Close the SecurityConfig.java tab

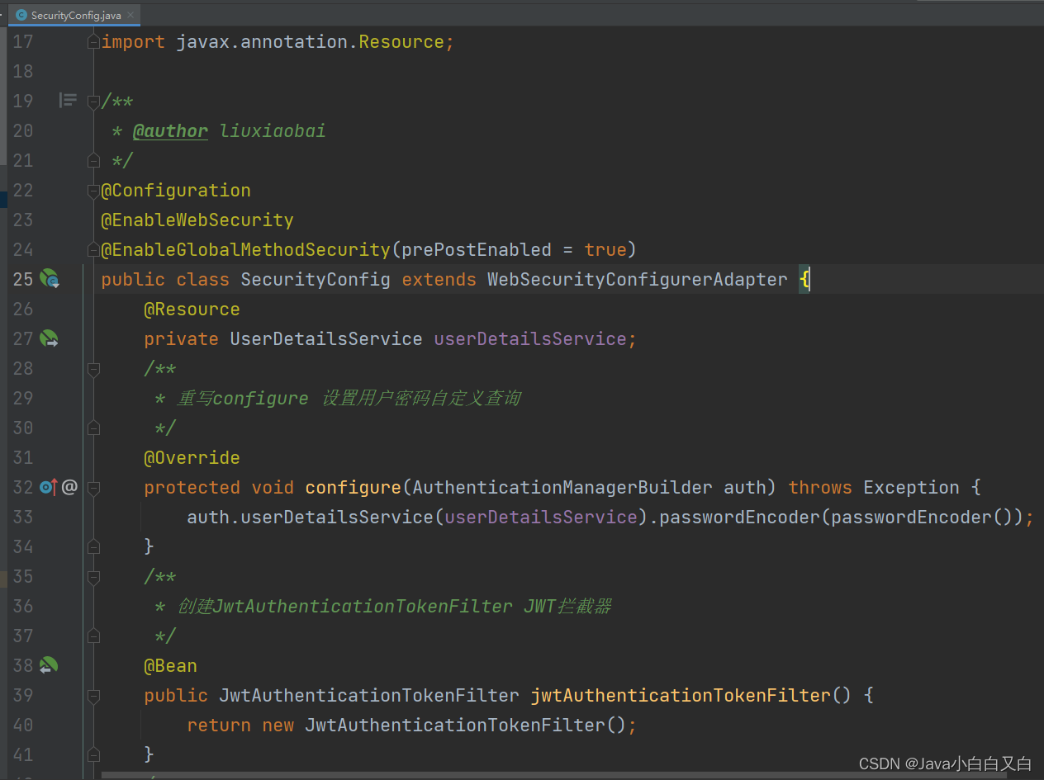pyautogui.click(x=130, y=14)
